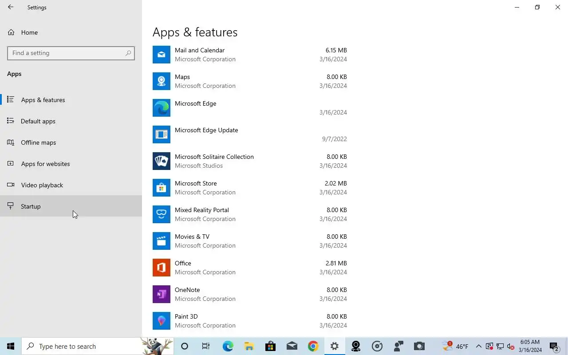Open Camera app from taskbar
568x355 pixels.
(x=419, y=346)
